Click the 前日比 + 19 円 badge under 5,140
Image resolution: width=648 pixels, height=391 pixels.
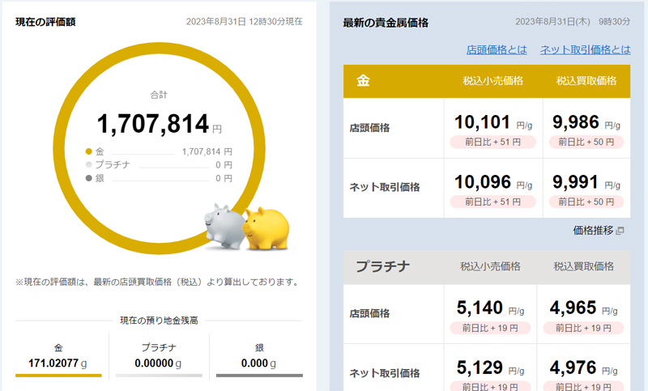tap(490, 328)
